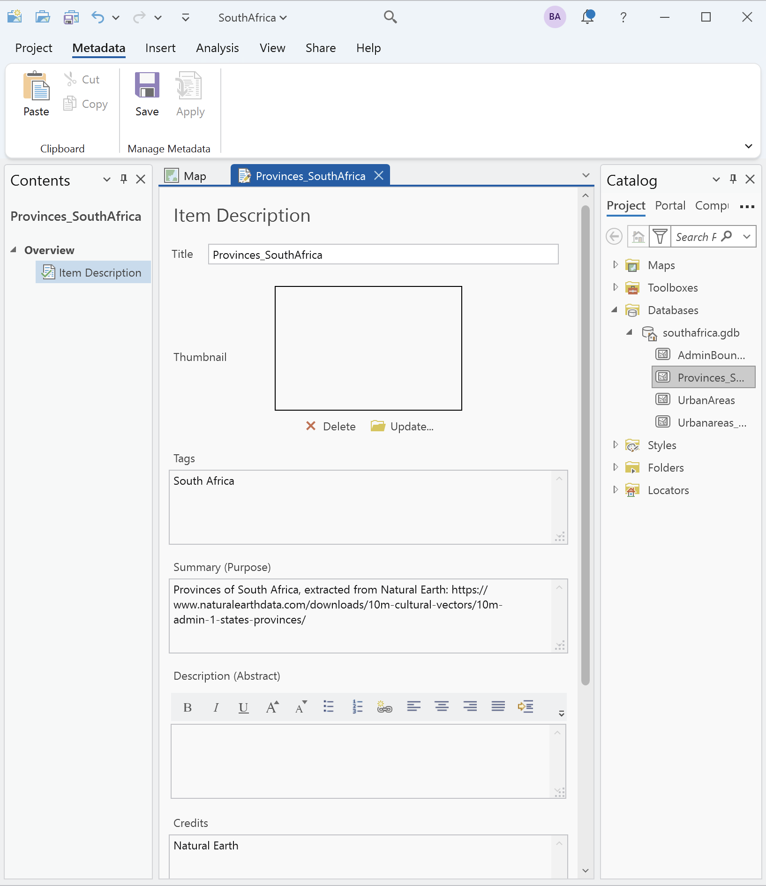Viewport: 766px width, 886px height.
Task: Align description text right
Action: click(470, 706)
